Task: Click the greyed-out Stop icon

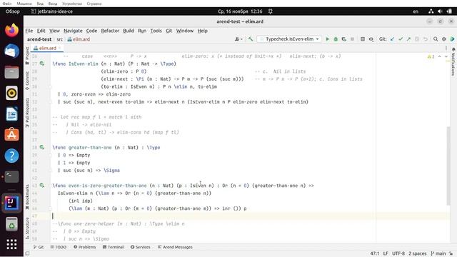Action: pos(352,39)
